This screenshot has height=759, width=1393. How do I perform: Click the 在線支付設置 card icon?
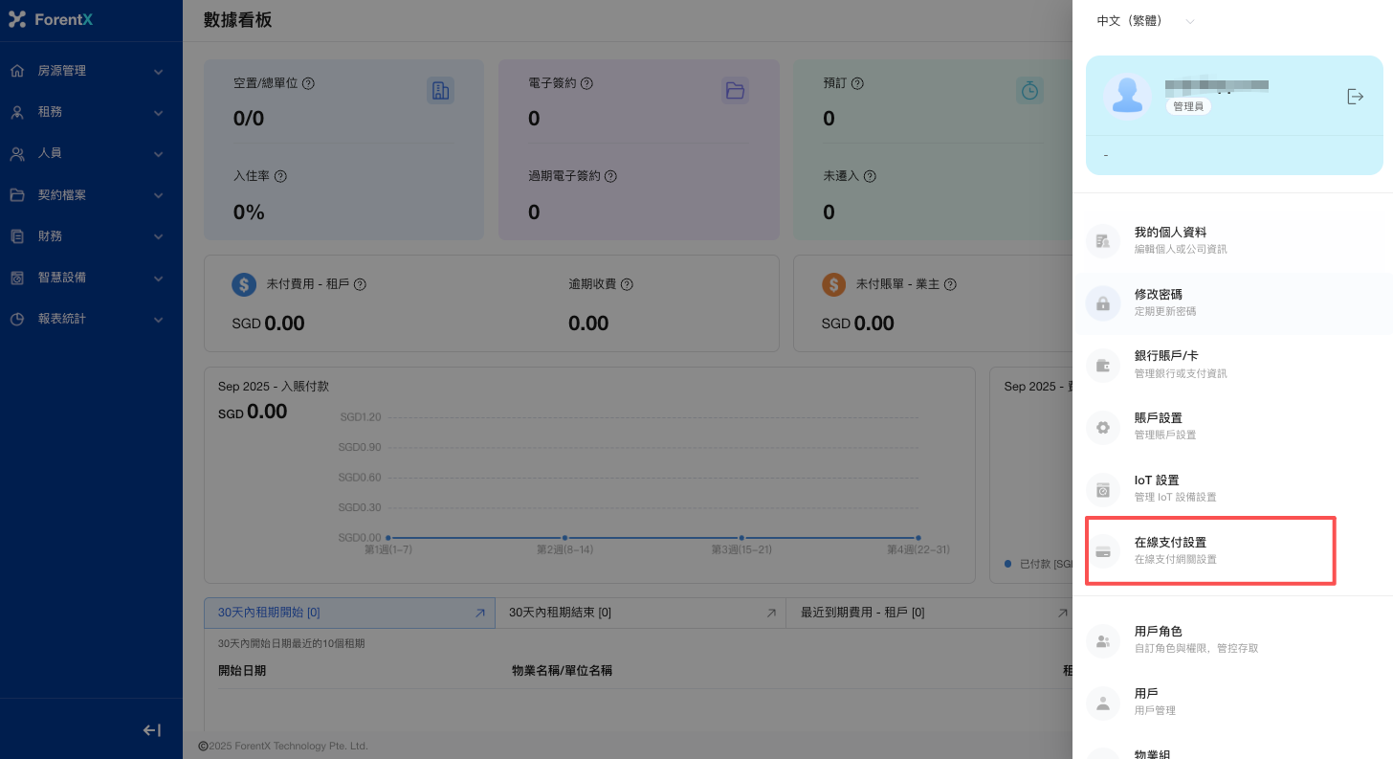point(1103,551)
